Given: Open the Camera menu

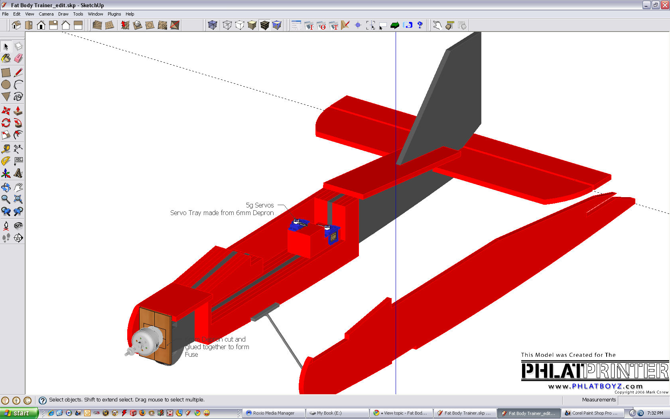Looking at the screenshot, I should [x=46, y=14].
